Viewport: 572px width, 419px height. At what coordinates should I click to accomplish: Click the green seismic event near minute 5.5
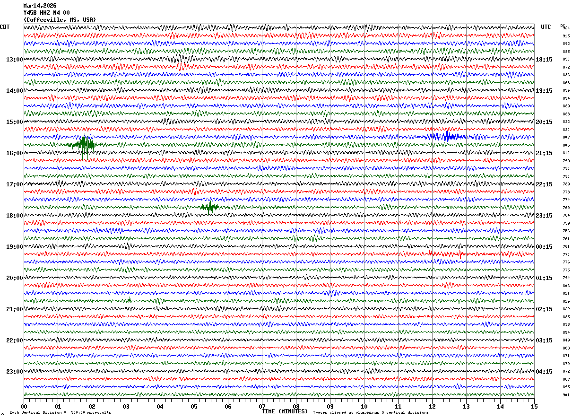209,207
